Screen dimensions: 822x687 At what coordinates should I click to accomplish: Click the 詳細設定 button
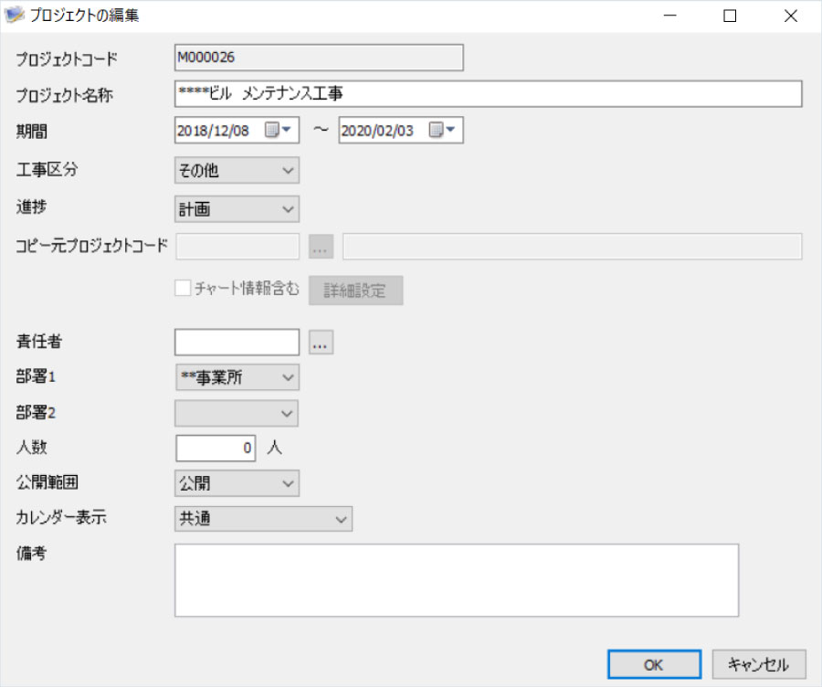click(355, 291)
